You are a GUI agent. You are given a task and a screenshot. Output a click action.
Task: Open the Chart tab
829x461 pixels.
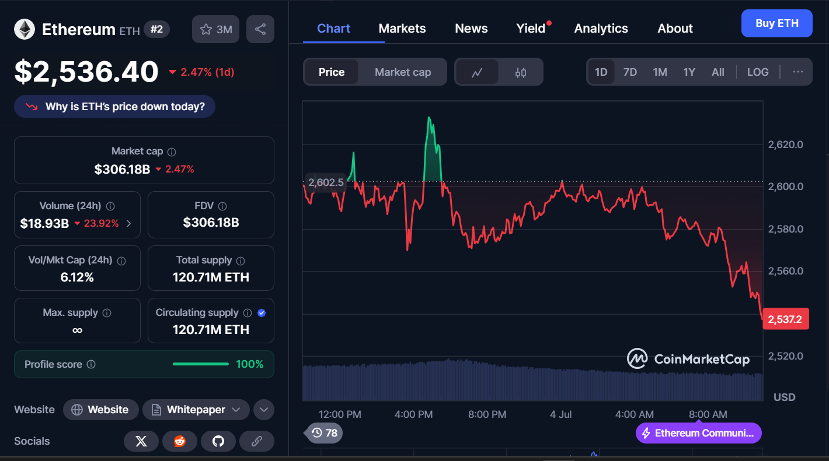click(x=334, y=29)
